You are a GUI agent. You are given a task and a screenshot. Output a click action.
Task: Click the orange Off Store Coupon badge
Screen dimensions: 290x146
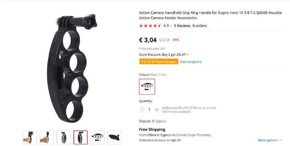tap(159, 61)
